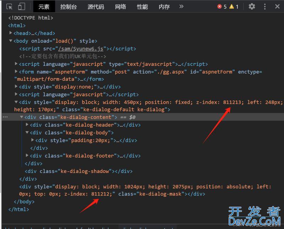The height and width of the screenshot is (229, 284).
Task: Switch to the 内存 tab
Action: point(164,7)
